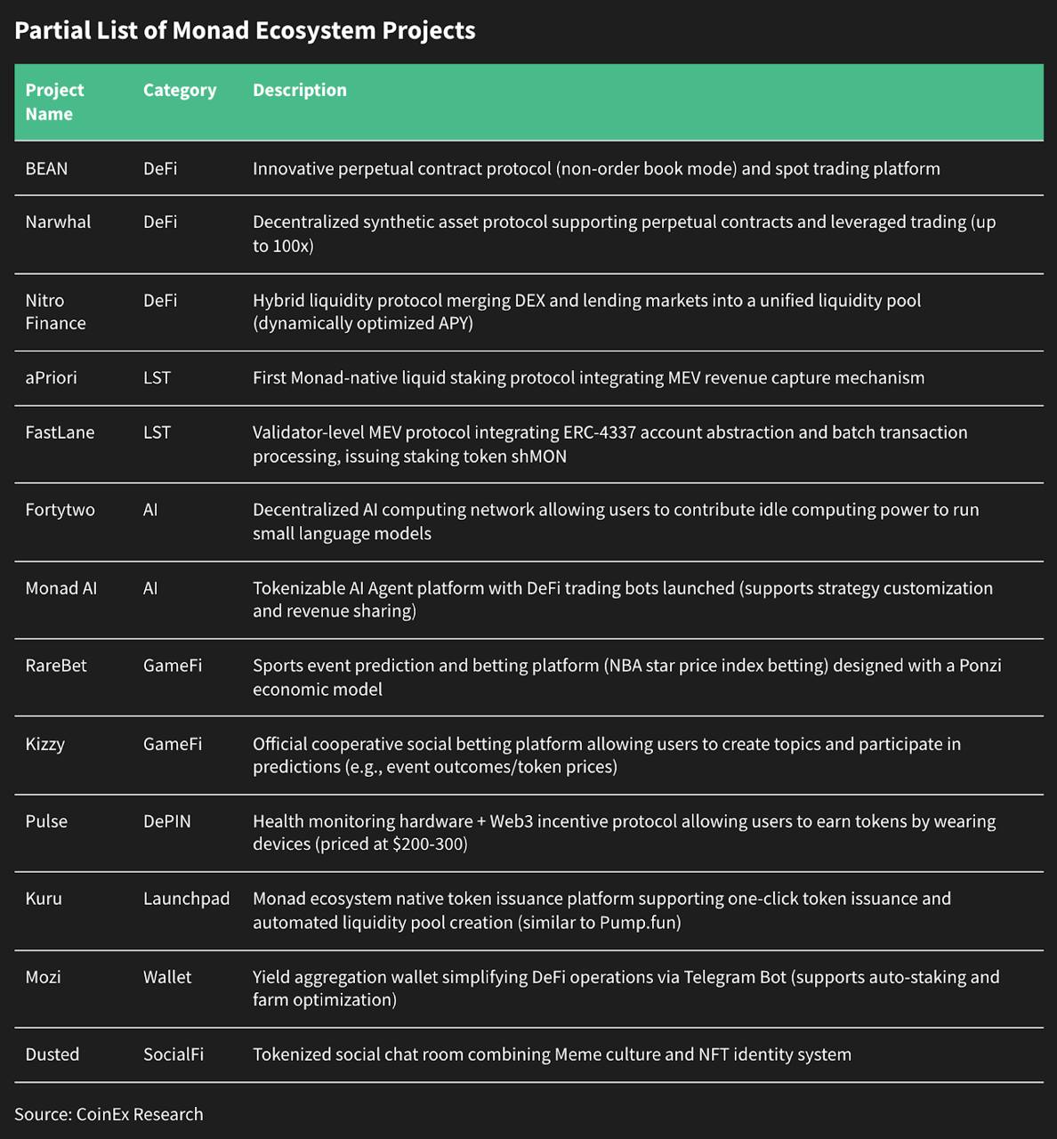
Task: Select the Kizzy project name
Action: (x=45, y=744)
